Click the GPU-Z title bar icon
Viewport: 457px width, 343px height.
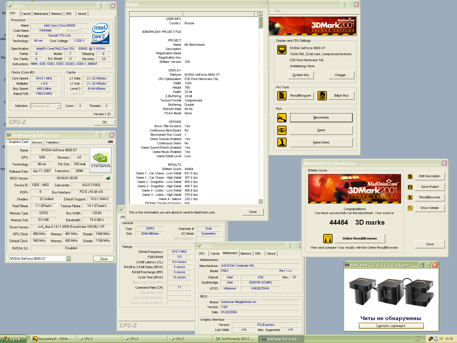point(9,135)
